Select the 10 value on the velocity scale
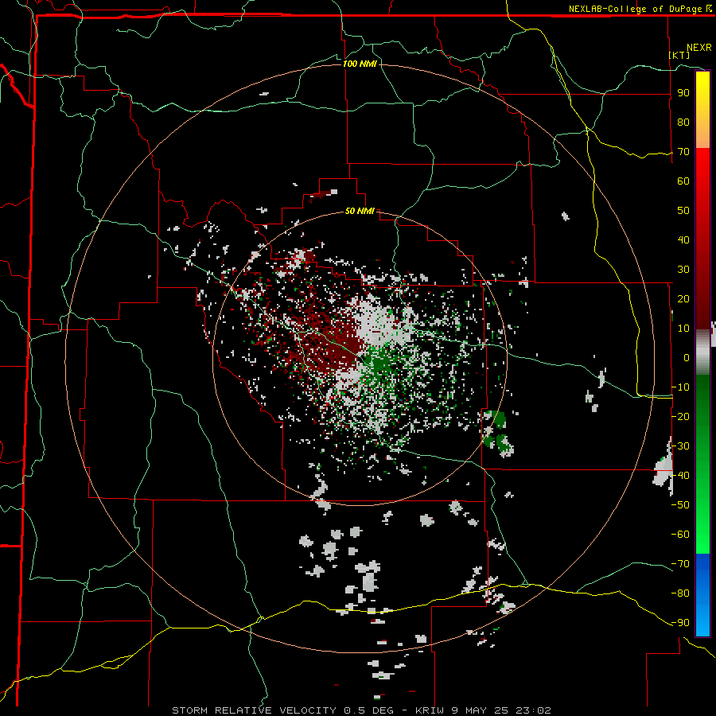The width and height of the screenshot is (716, 716). (683, 329)
